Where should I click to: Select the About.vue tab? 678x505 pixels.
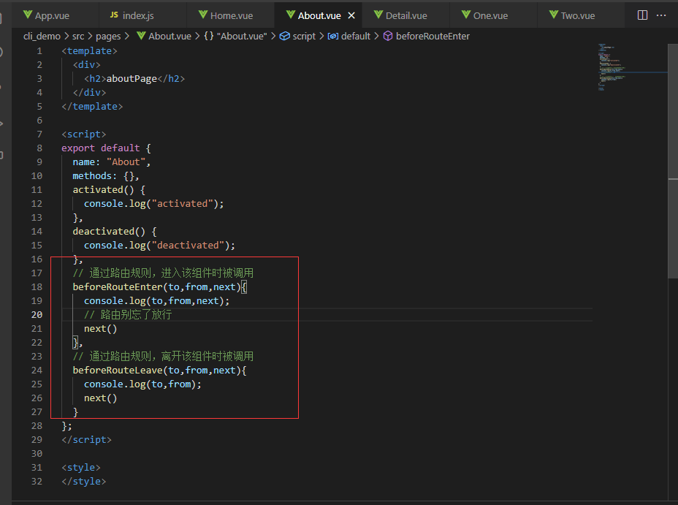319,15
